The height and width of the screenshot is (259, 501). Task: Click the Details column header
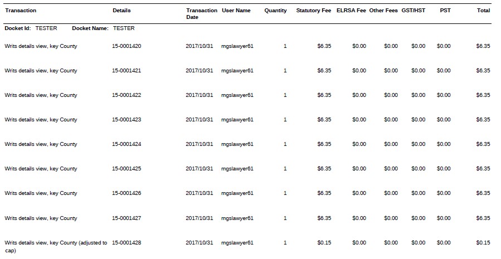tap(121, 11)
